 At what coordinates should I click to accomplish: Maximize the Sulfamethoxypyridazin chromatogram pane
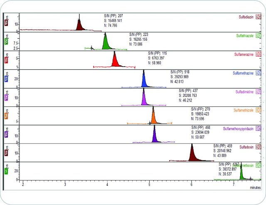coord(257,128)
